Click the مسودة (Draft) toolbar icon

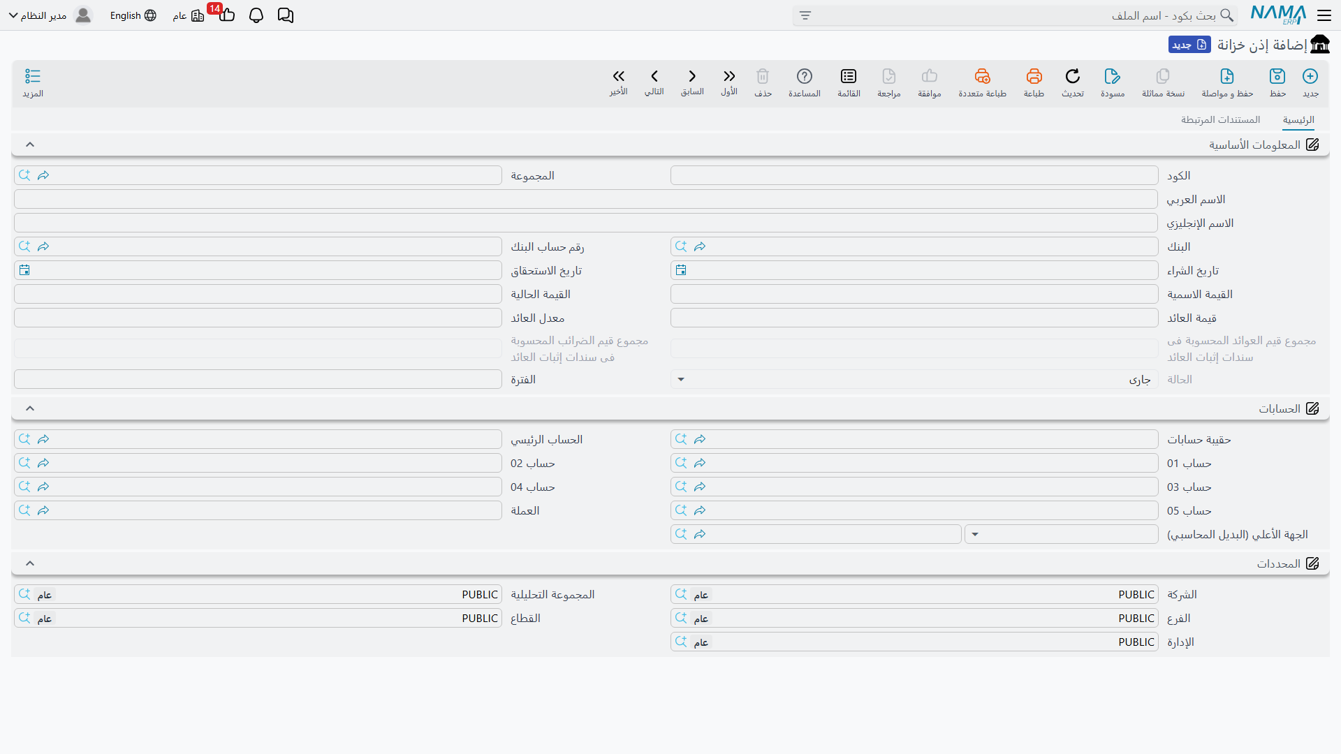click(x=1112, y=76)
